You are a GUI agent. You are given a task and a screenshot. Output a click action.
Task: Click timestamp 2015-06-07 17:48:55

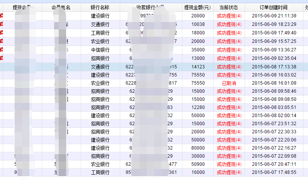[274, 172]
